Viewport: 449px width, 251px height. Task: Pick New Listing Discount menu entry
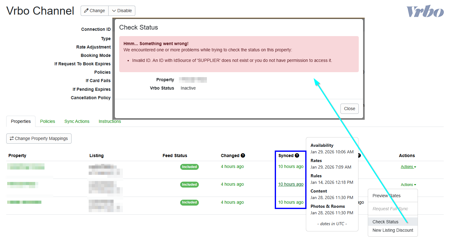point(393,230)
